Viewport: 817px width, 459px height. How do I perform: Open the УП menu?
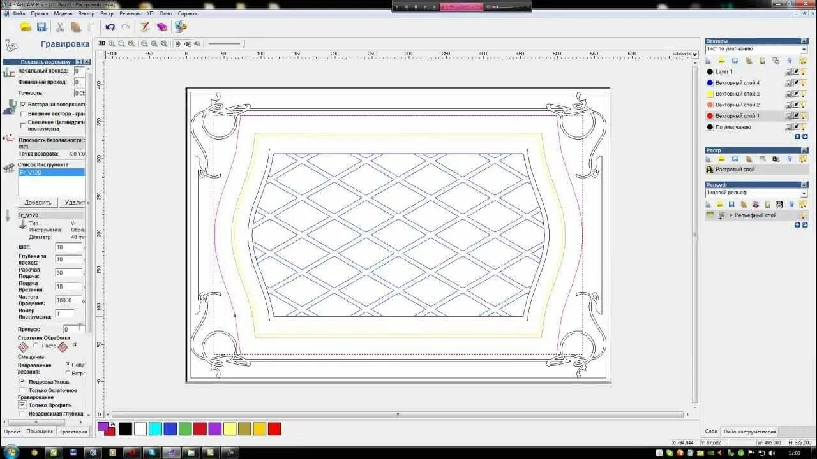150,13
